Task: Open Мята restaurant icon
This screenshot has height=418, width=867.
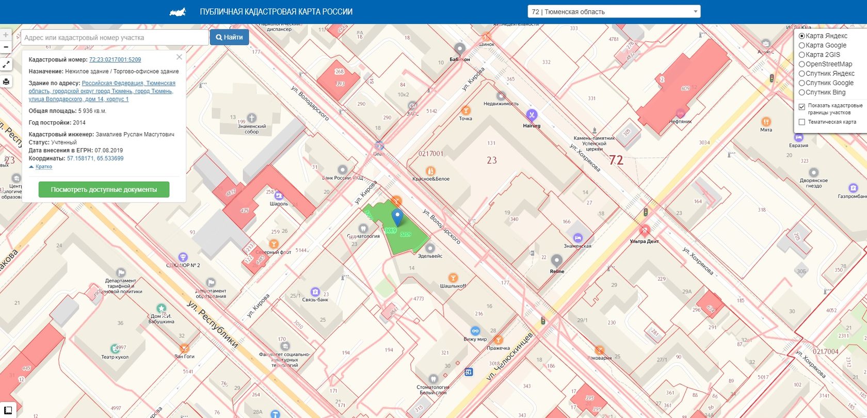Action: (766, 121)
